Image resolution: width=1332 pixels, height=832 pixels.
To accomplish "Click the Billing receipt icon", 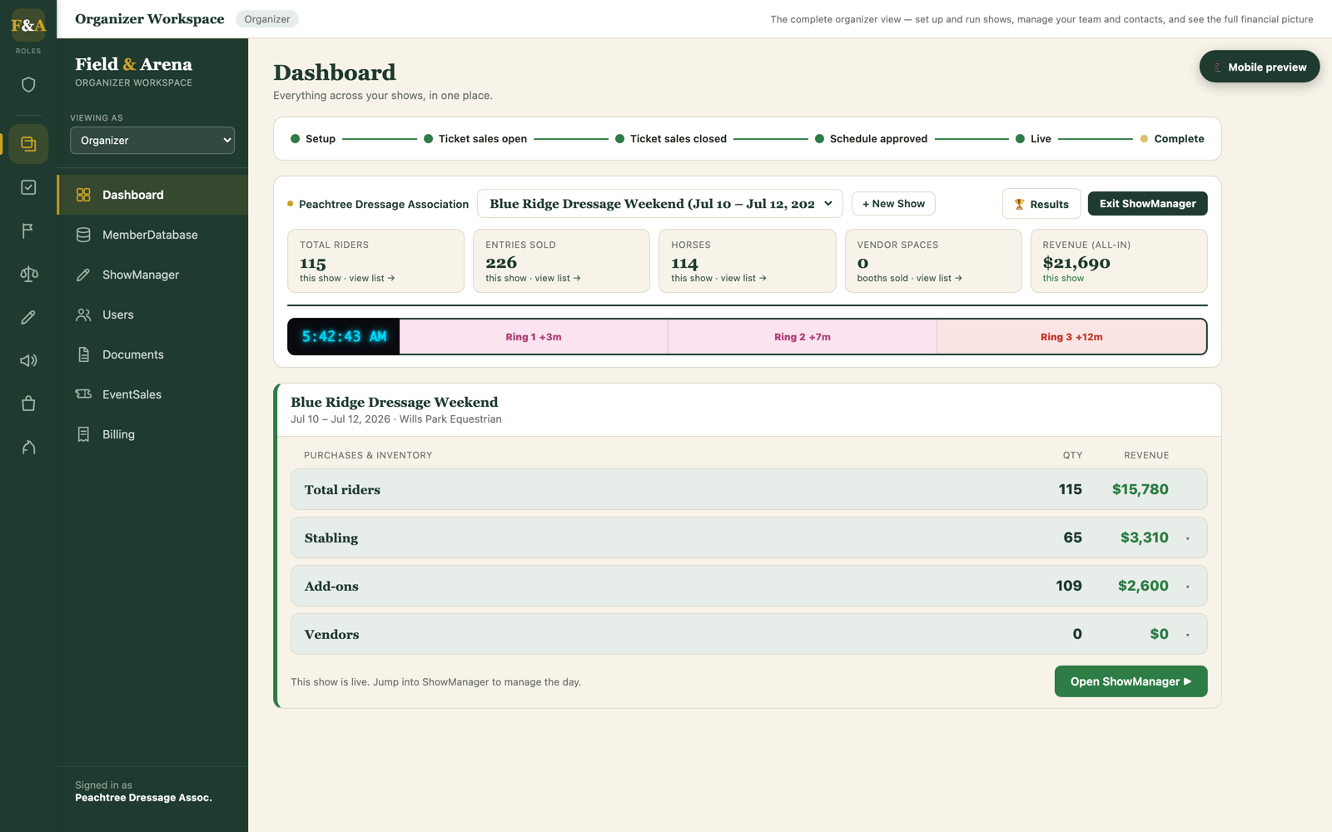I will pos(83,434).
